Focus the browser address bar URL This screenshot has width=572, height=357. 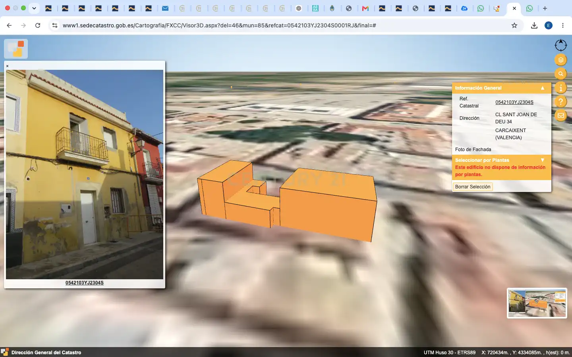click(219, 25)
